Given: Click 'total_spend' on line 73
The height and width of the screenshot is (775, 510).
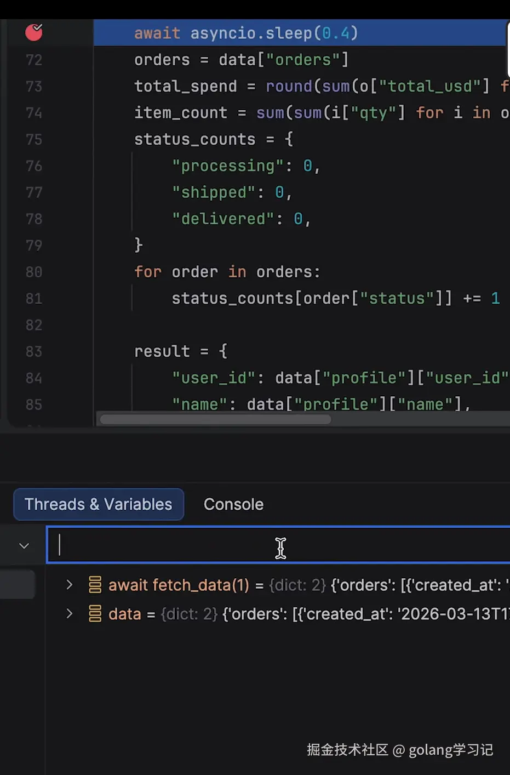Looking at the screenshot, I should point(186,86).
